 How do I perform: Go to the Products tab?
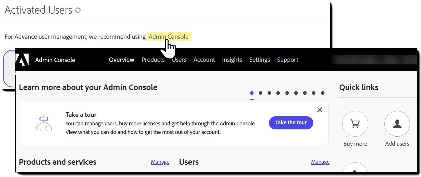point(153,60)
